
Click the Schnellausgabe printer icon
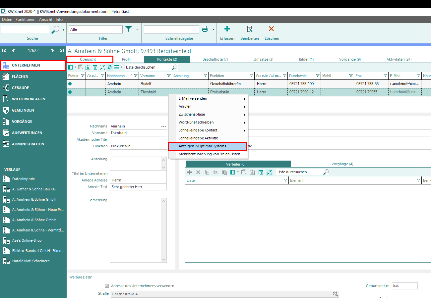205,29
